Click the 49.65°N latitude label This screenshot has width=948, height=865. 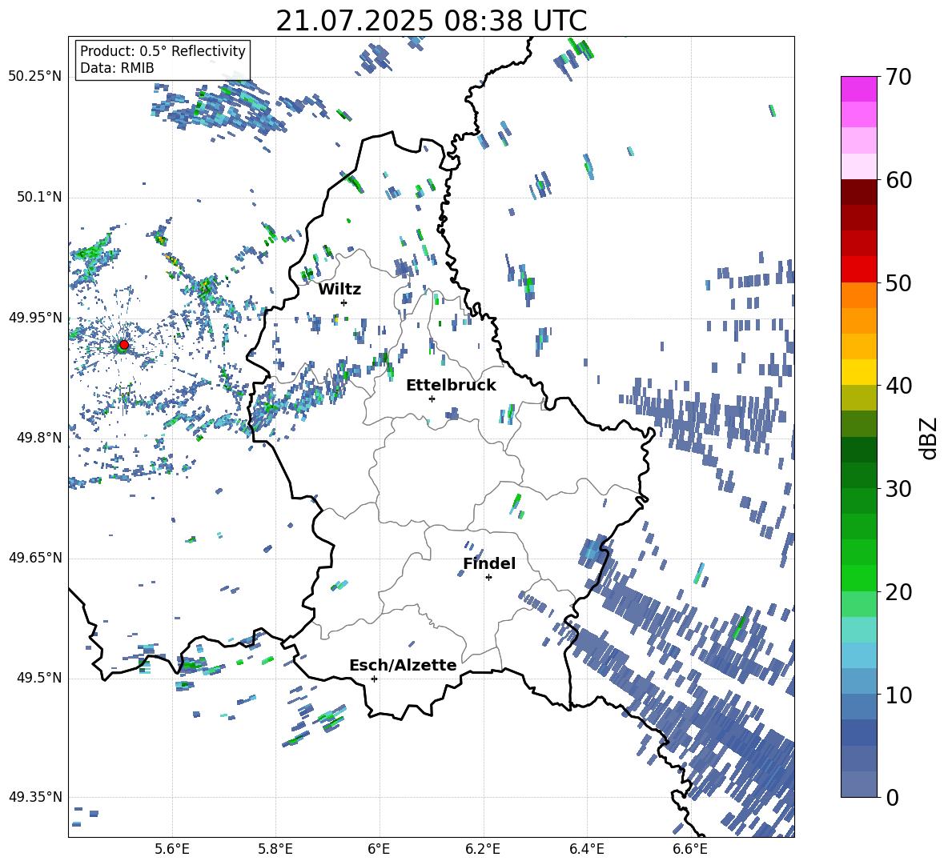(35, 558)
